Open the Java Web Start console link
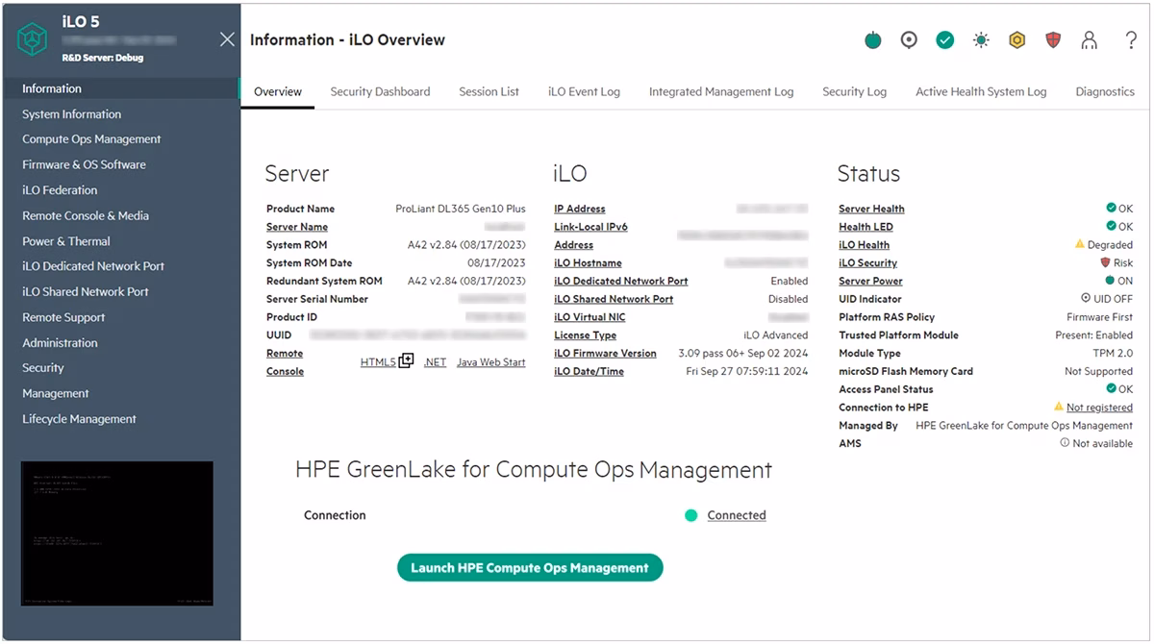Viewport: 1154px width, 644px height. coord(491,362)
